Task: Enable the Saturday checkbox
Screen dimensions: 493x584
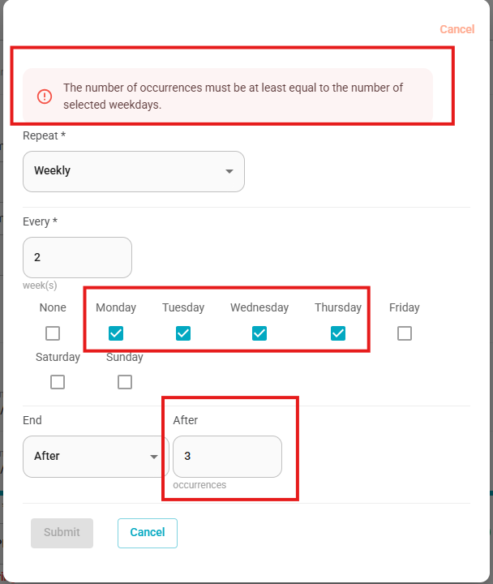Action: [x=58, y=382]
